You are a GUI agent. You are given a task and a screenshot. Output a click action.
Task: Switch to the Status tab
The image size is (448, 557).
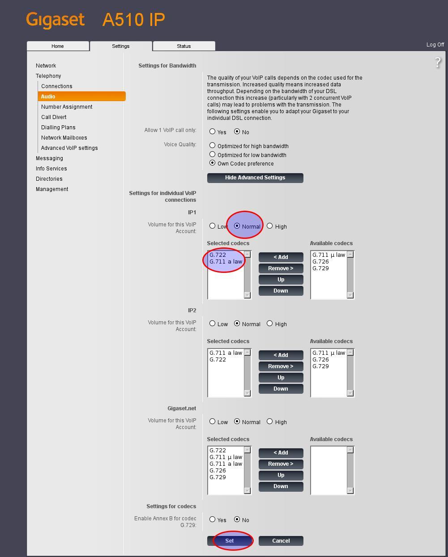pyautogui.click(x=184, y=46)
